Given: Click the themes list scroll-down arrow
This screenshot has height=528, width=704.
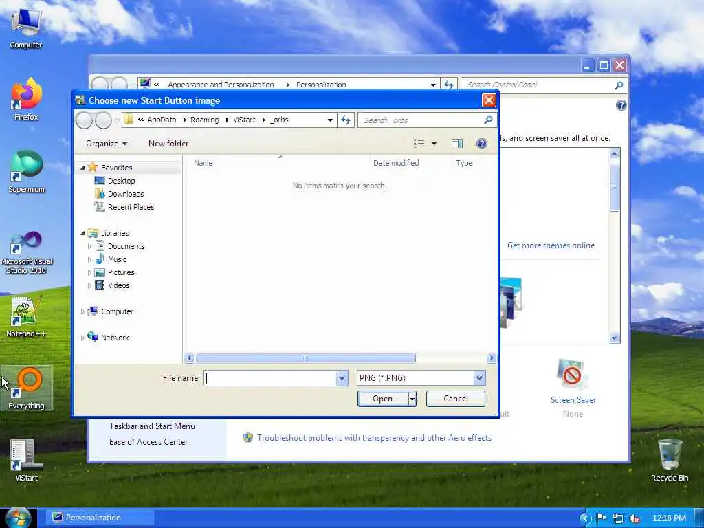Looking at the screenshot, I should [x=614, y=338].
